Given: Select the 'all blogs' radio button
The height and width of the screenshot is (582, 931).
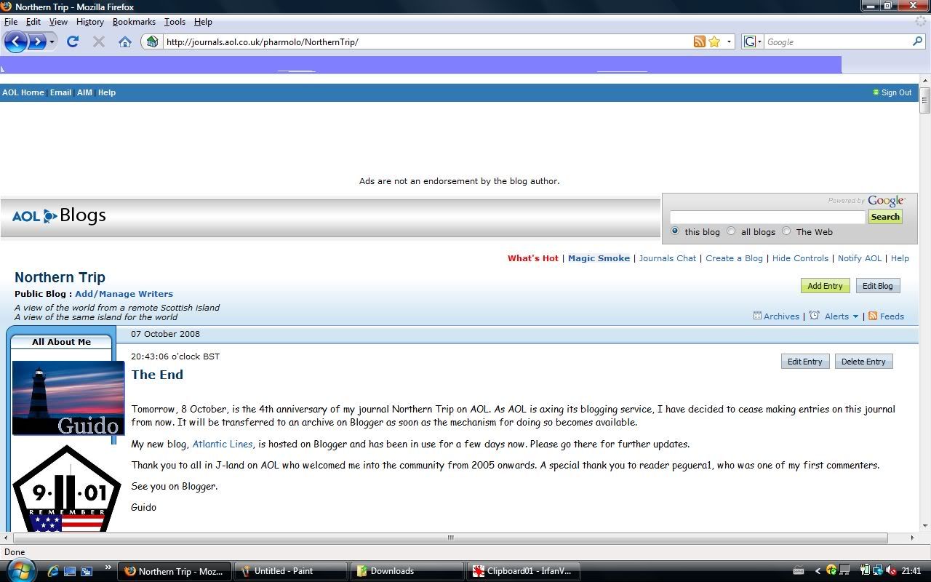Looking at the screenshot, I should [731, 231].
